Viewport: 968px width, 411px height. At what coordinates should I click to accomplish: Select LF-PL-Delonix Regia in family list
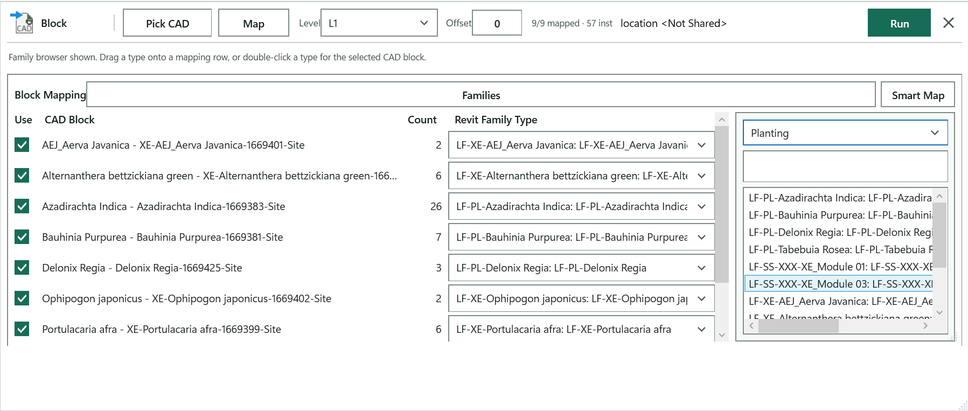click(x=839, y=232)
